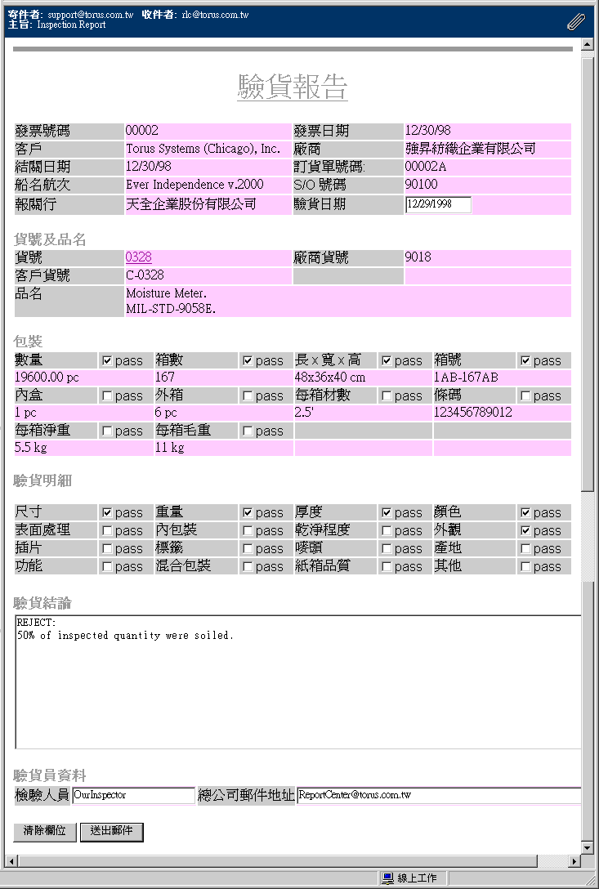Uncheck the 尺寸 pass checkbox
The height and width of the screenshot is (889, 599).
click(106, 512)
